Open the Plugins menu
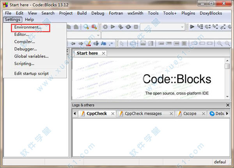 [x=188, y=13]
